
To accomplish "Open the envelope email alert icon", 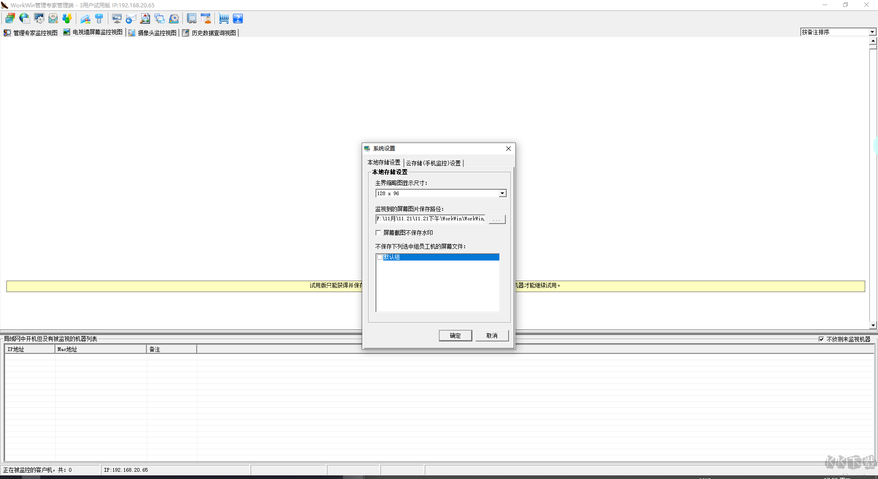I will point(53,18).
